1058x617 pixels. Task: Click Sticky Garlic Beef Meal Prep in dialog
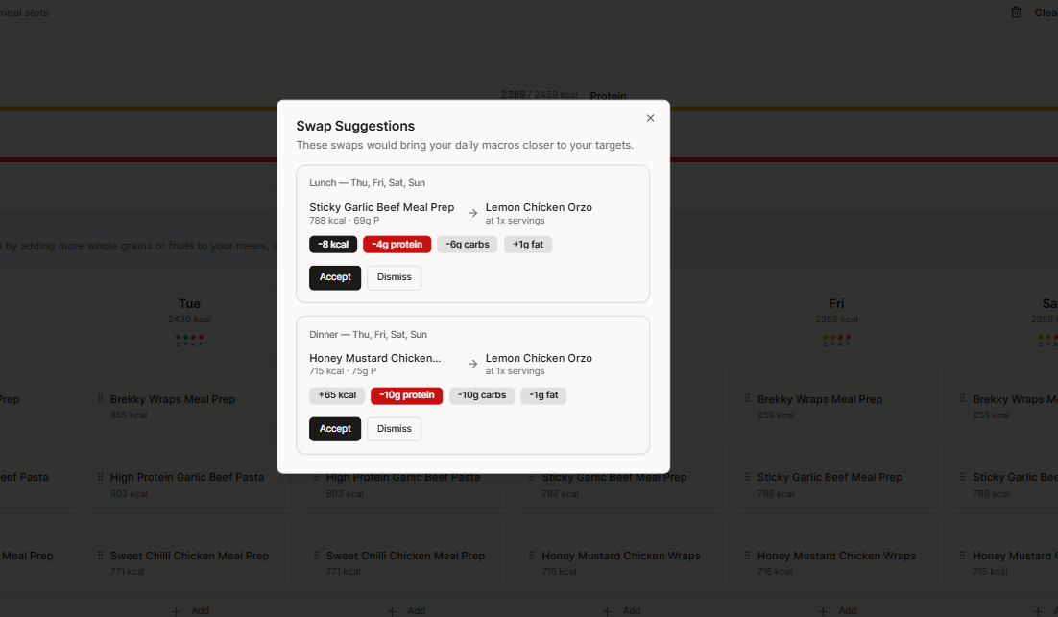tap(381, 207)
